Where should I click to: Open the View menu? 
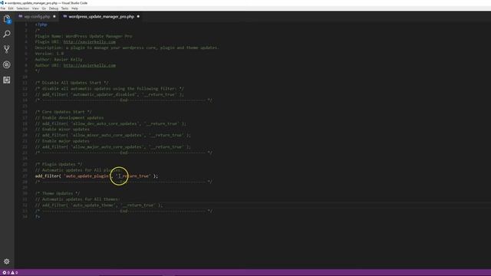[x=36, y=8]
